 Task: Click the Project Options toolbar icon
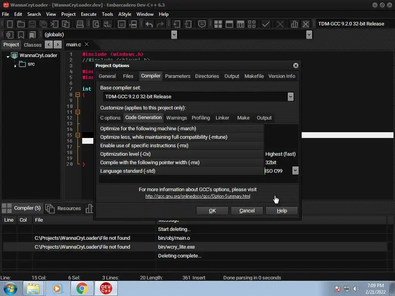click(202, 24)
